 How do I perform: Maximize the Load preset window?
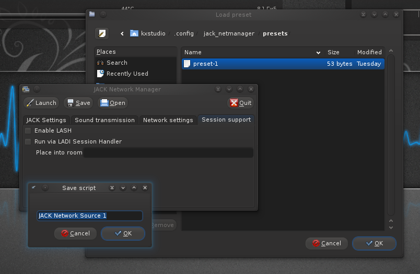(x=385, y=15)
